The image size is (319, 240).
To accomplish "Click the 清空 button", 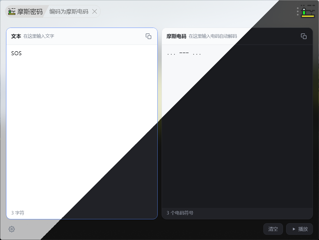I will point(273,229).
